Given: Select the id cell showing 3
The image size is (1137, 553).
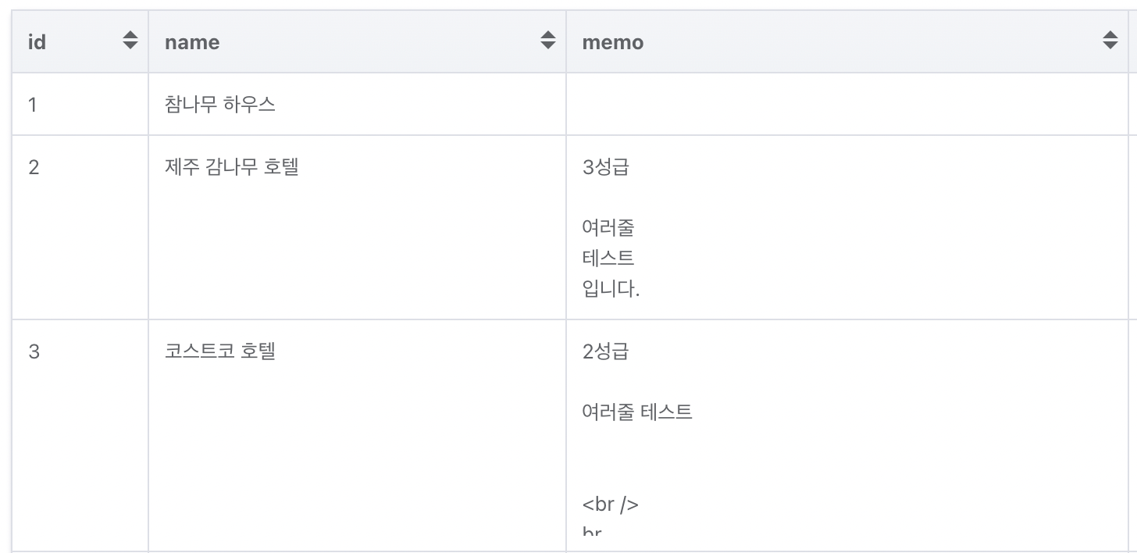Looking at the screenshot, I should point(80,436).
